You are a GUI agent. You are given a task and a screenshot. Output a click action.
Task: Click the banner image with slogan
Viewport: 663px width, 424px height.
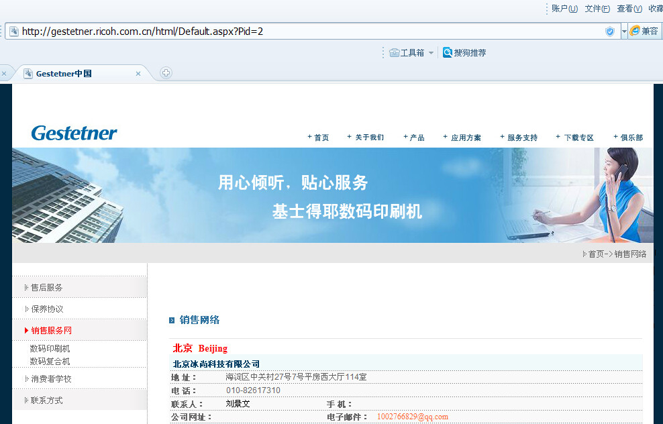point(333,195)
